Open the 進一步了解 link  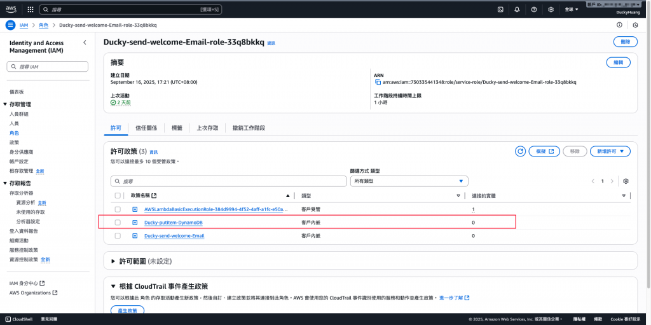tap(454, 298)
